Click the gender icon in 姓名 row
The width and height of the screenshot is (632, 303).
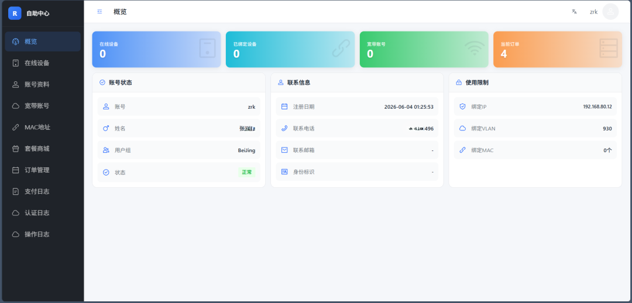(106, 128)
